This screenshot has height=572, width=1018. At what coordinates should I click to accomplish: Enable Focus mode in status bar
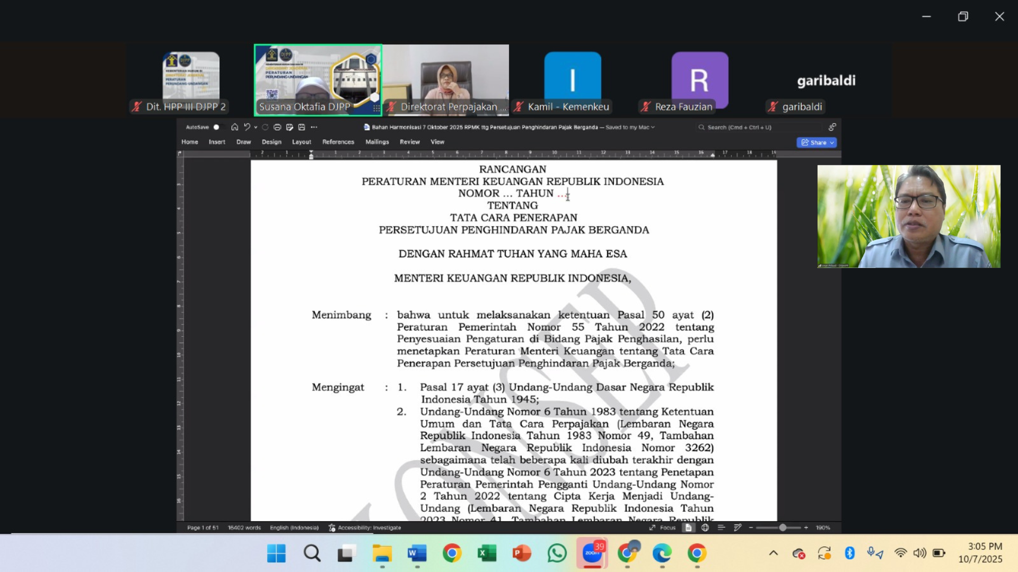[x=663, y=528]
